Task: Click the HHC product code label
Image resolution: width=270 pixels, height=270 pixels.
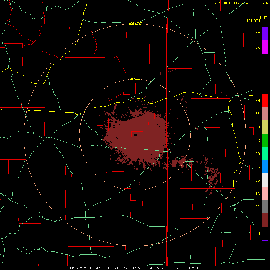Action: [263, 18]
